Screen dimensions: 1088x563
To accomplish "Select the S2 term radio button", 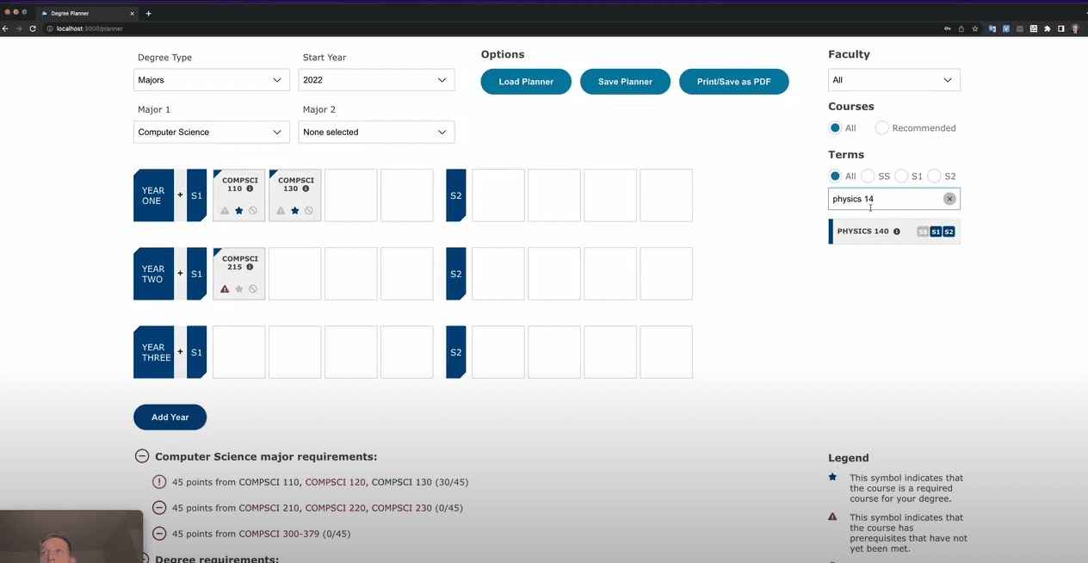I will pyautogui.click(x=934, y=176).
